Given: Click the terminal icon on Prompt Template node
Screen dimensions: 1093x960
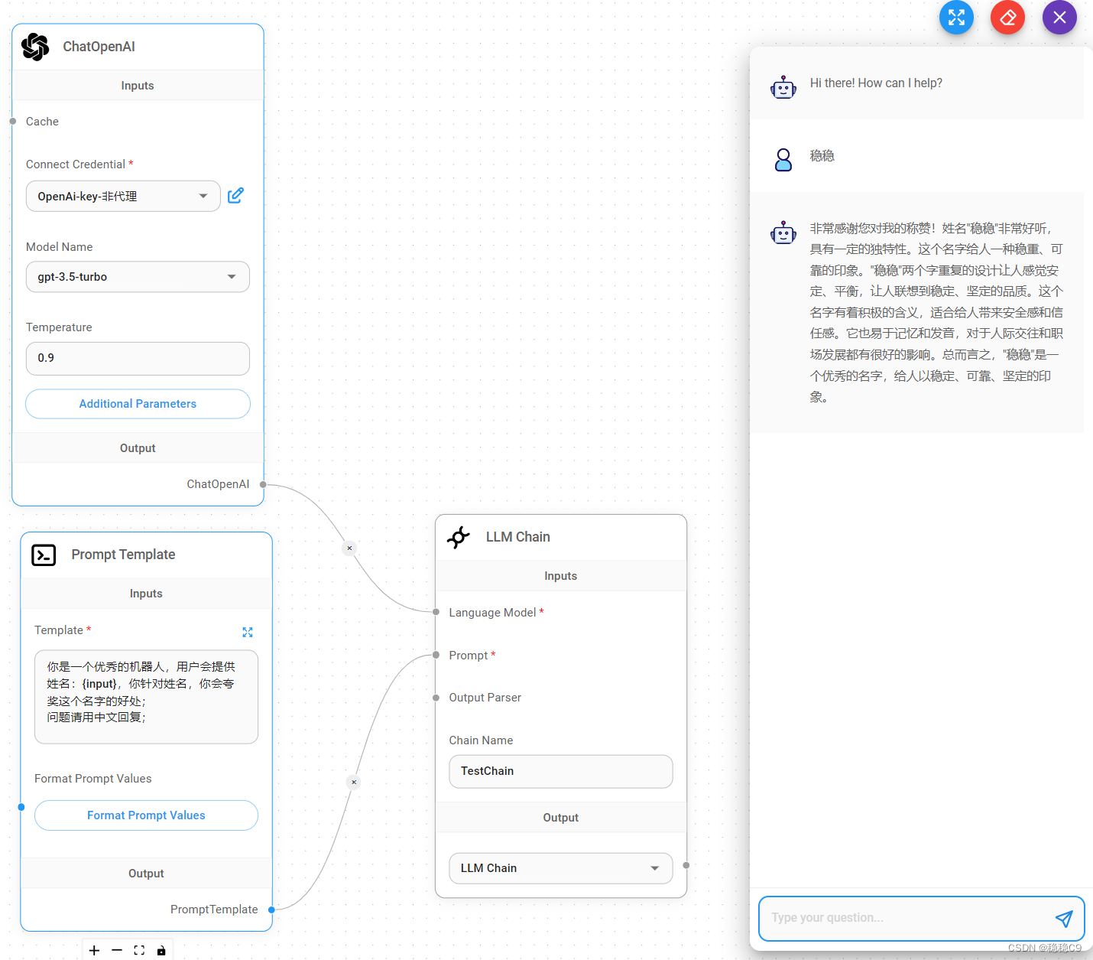Looking at the screenshot, I should click(x=44, y=555).
